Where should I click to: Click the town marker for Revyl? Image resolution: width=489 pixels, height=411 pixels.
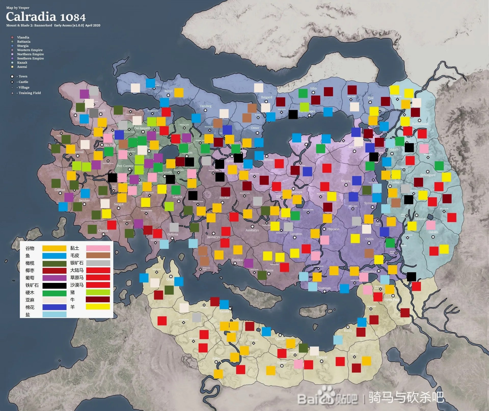coord(168,95)
